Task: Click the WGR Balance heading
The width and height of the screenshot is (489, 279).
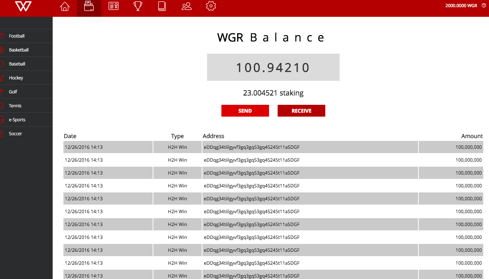Action: pos(271,38)
